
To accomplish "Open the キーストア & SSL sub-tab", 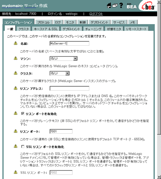I will [46, 29].
